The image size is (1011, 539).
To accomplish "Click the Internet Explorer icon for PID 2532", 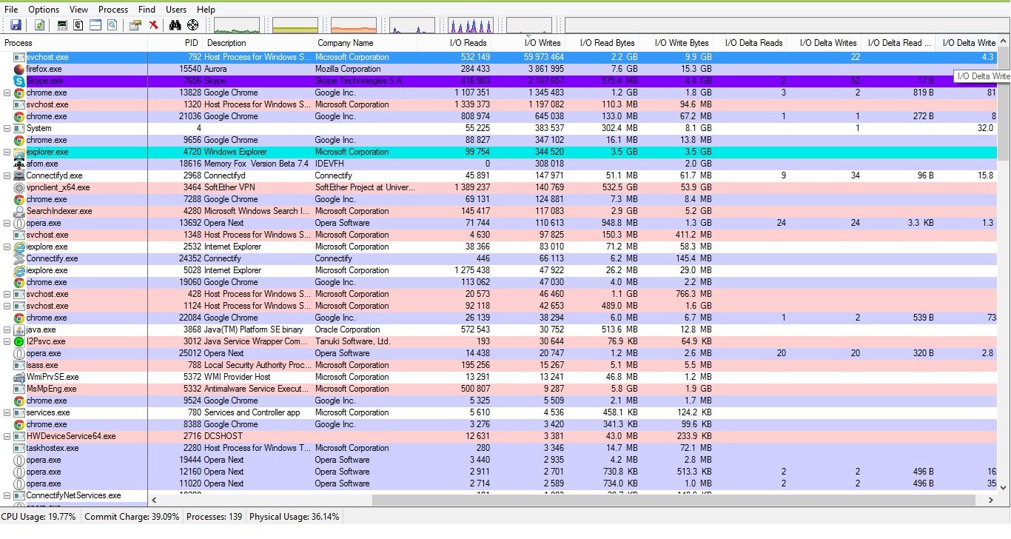I will pyautogui.click(x=19, y=247).
